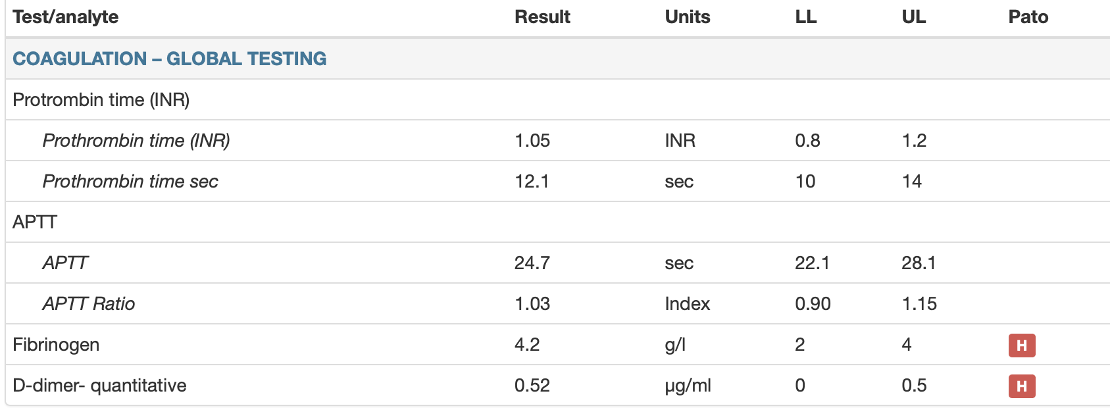
Task: Click the D-dimer- quantitative test name
Action: pos(99,385)
